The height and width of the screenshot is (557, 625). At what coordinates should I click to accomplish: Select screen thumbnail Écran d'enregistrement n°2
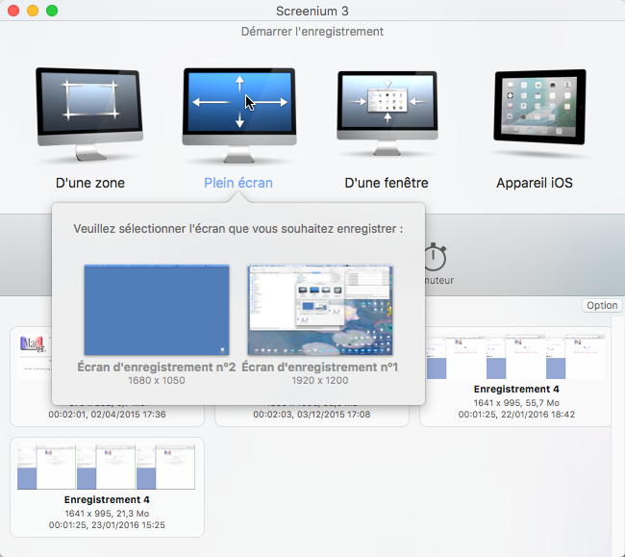click(x=157, y=310)
